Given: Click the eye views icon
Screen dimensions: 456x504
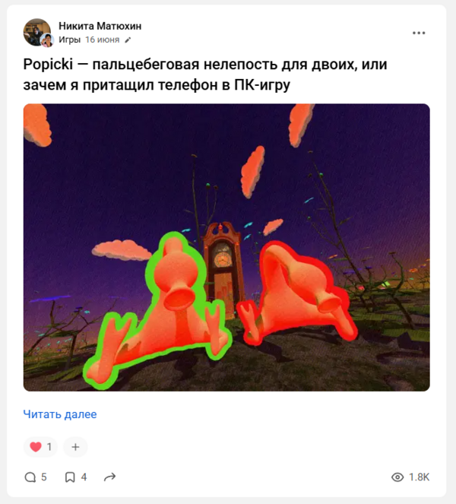Looking at the screenshot, I should [x=397, y=477].
